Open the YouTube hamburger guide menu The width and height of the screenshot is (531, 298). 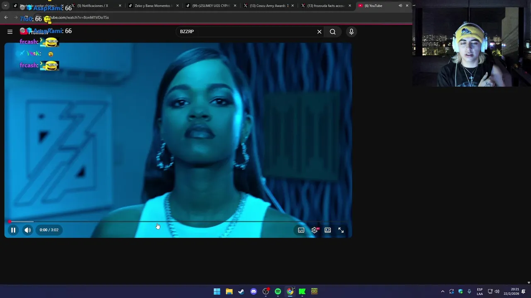pos(10,31)
